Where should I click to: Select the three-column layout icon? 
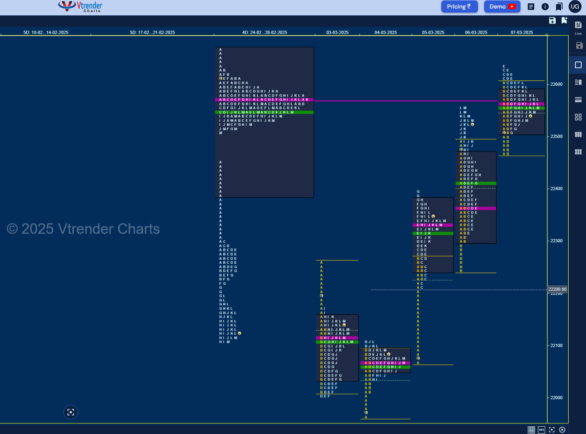(x=578, y=134)
